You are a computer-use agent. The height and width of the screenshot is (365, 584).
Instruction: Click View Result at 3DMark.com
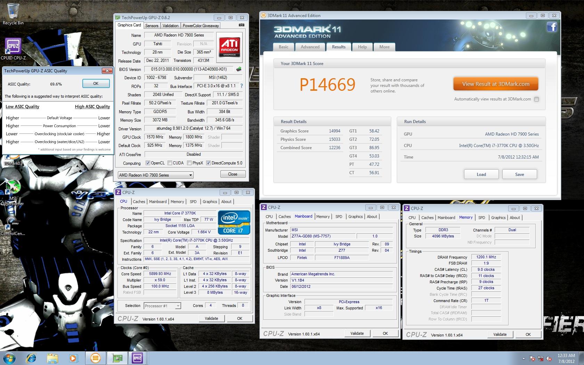coord(496,84)
